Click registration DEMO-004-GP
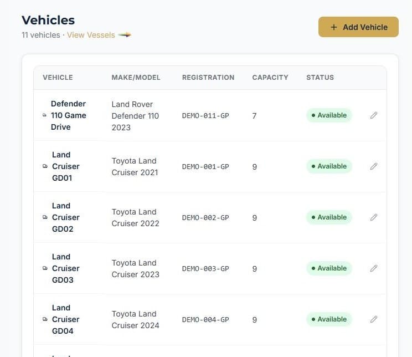The height and width of the screenshot is (357, 412). 205,320
